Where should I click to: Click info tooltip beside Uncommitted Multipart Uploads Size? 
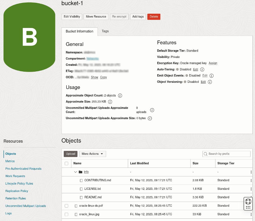click(150, 118)
